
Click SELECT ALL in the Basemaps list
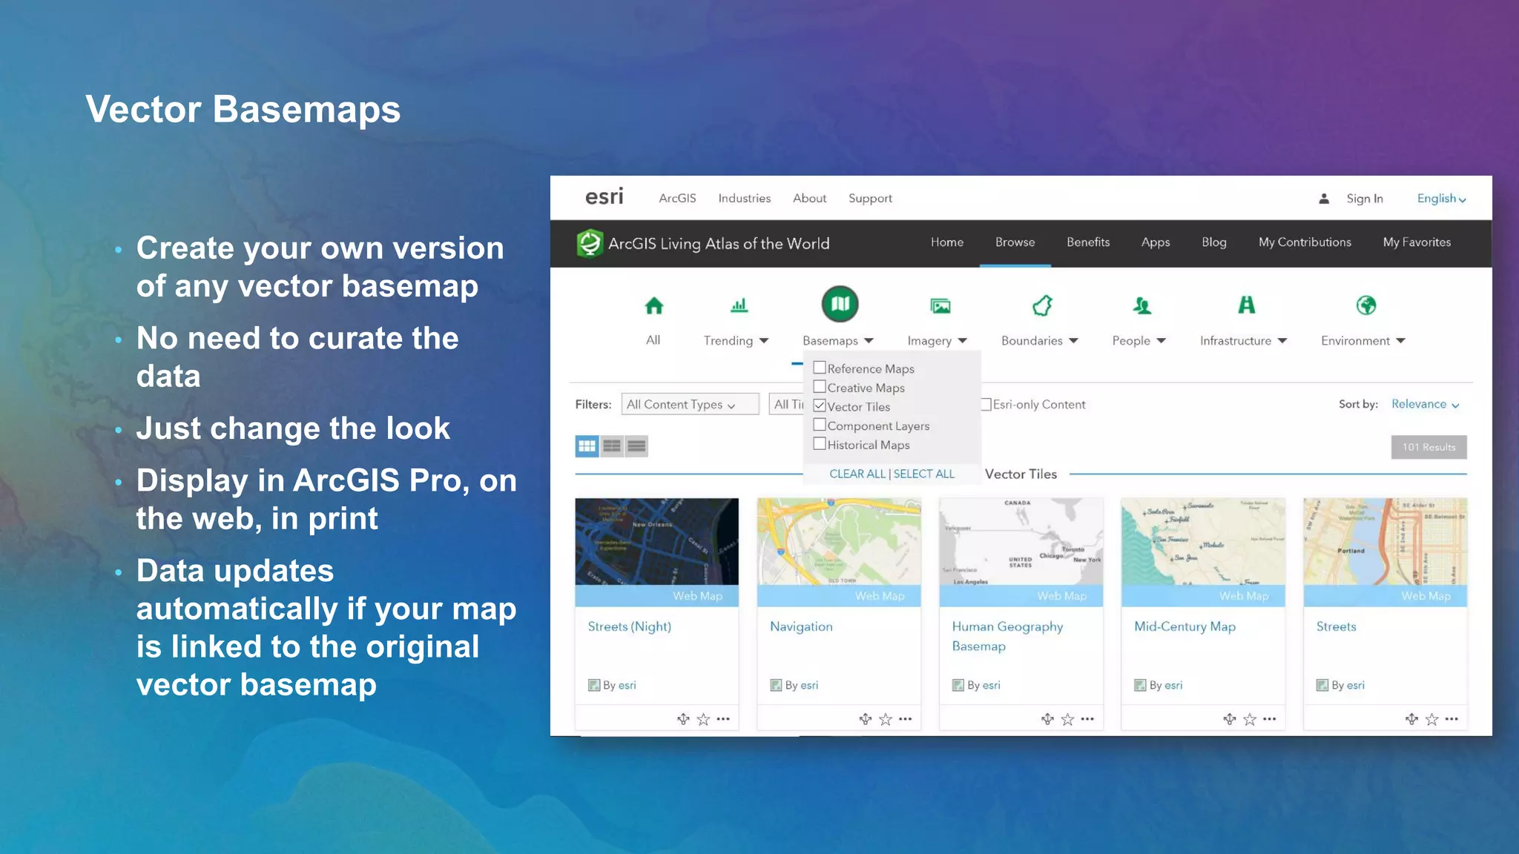click(x=924, y=474)
